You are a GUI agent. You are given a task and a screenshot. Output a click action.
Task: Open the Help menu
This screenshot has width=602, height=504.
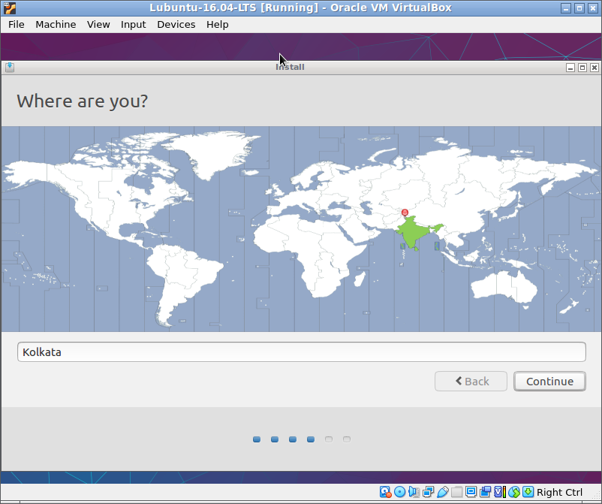coord(217,25)
